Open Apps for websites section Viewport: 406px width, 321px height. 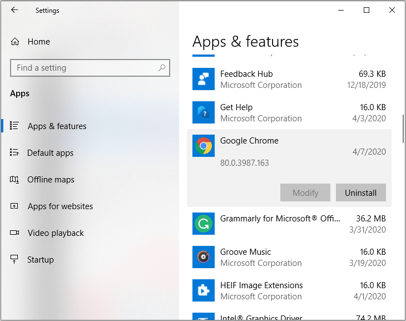pos(60,206)
